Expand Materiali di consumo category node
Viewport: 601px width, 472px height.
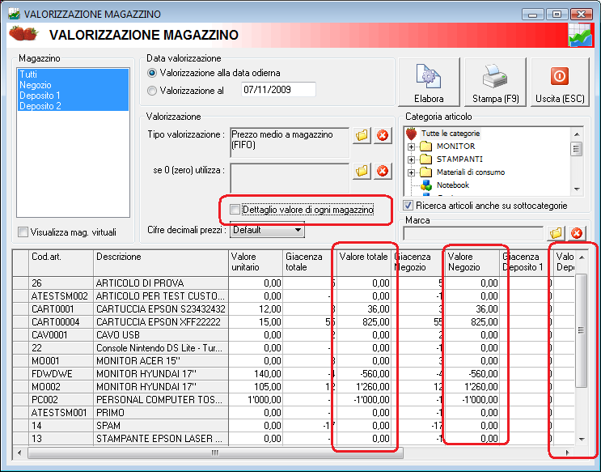click(411, 172)
